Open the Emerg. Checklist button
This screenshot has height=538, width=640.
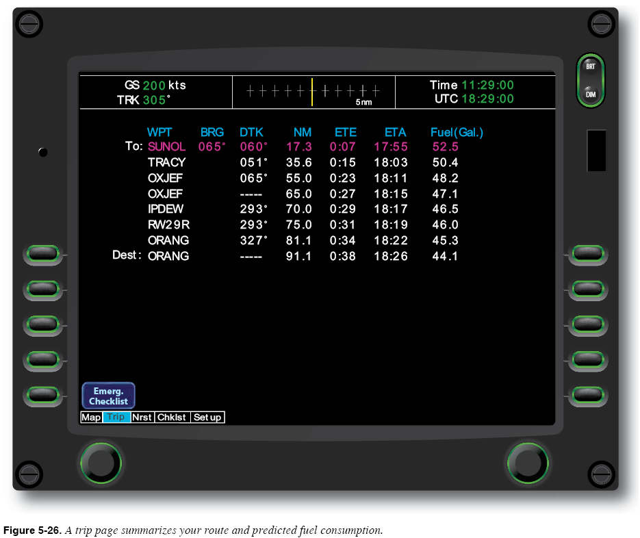(108, 396)
